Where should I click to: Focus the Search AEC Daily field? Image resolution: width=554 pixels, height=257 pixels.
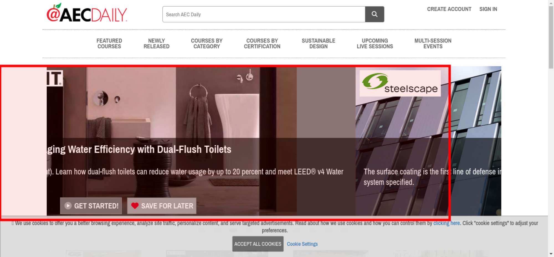point(263,14)
